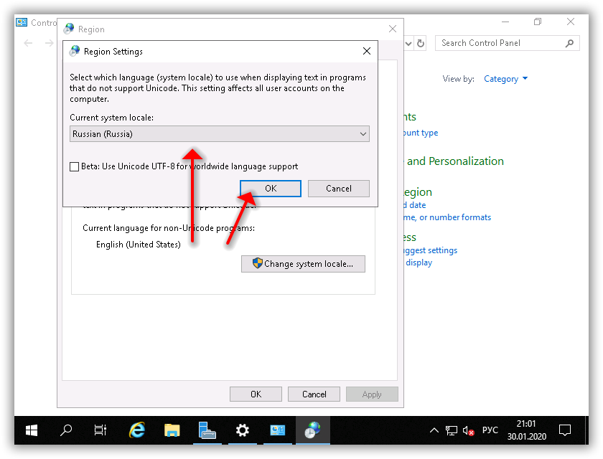Show hidden system tray icons
This screenshot has width=603, height=459.
(434, 431)
